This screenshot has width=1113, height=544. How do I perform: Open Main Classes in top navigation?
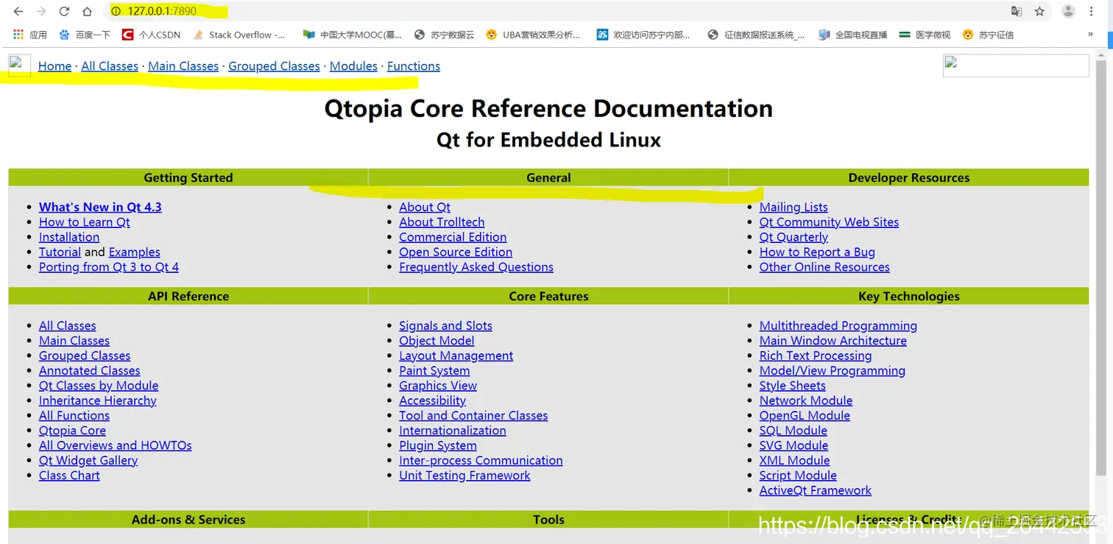click(x=183, y=66)
